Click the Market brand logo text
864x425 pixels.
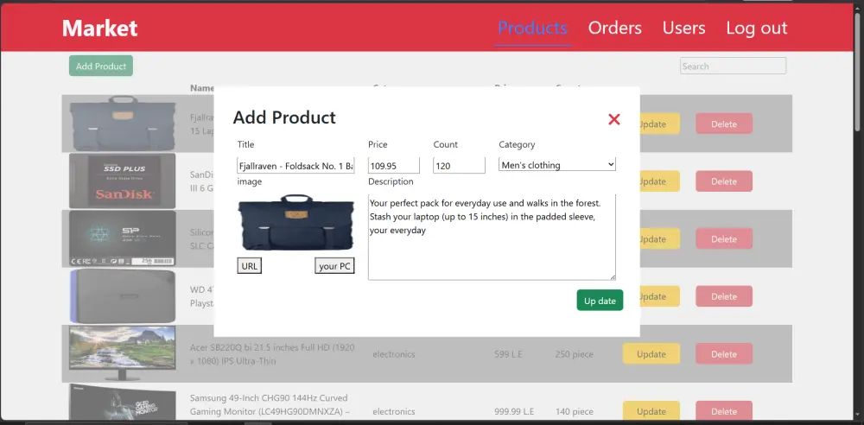click(99, 29)
